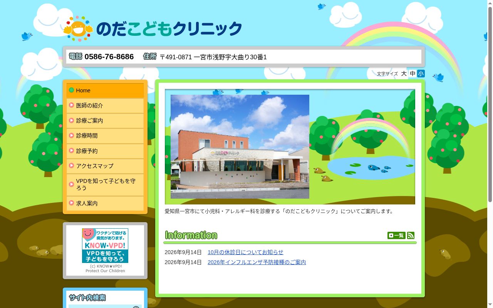Click the (c) KNOW★VPD! caption
This screenshot has height=308, width=493.
(106, 266)
